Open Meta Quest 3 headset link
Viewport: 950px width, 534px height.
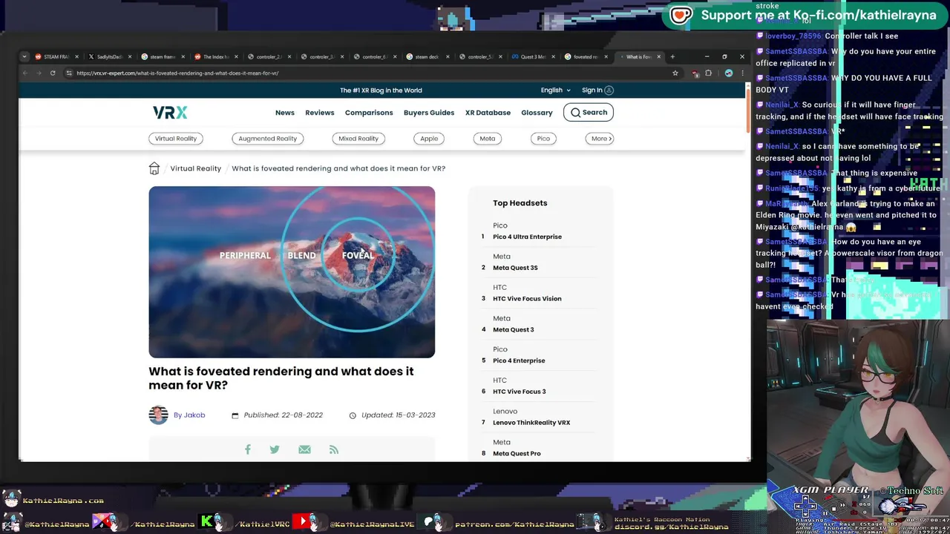[513, 330]
